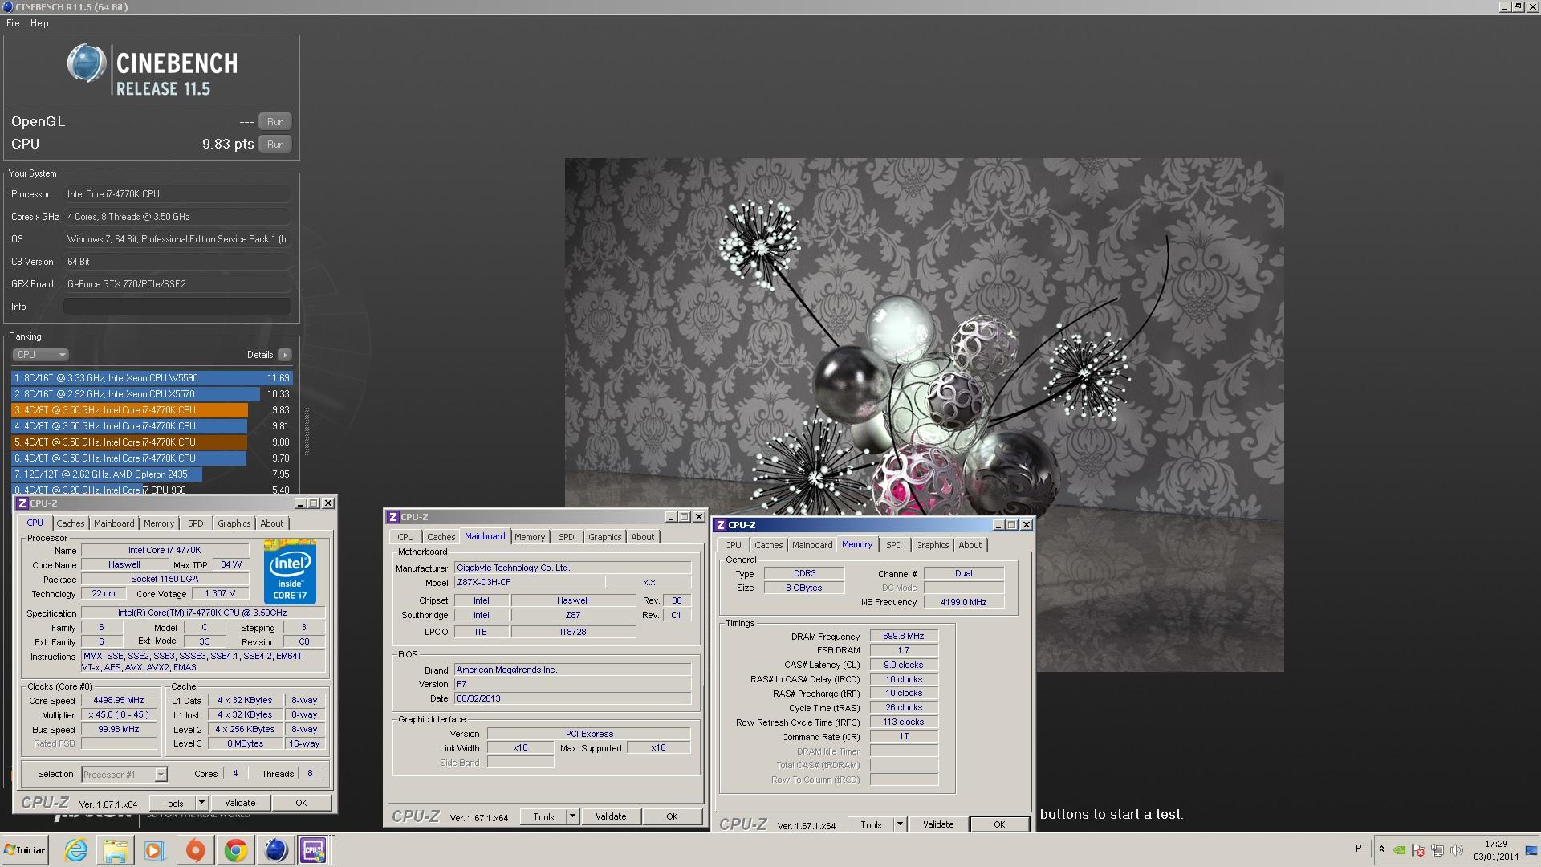Click Tools button in CPU-Z CPU window

tap(173, 803)
